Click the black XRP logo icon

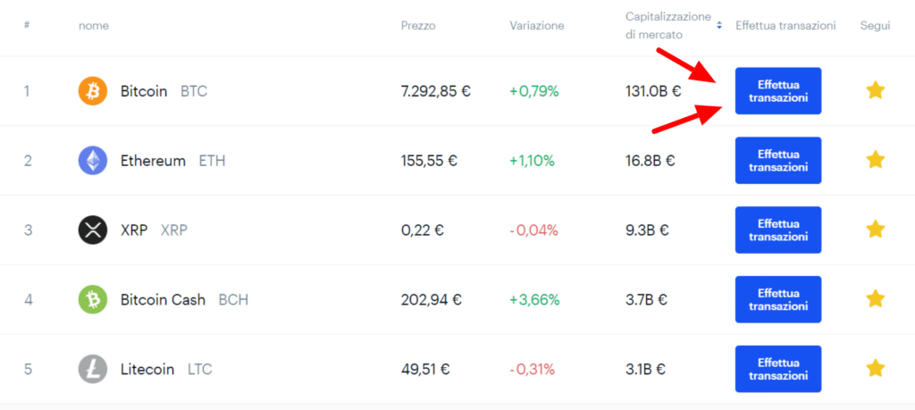click(x=93, y=230)
